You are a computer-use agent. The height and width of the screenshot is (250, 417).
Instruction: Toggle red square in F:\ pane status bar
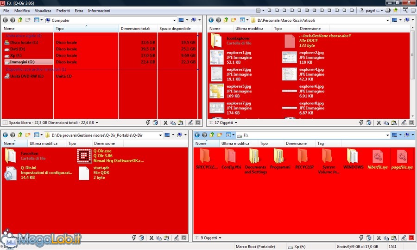pyautogui.click(x=411, y=238)
